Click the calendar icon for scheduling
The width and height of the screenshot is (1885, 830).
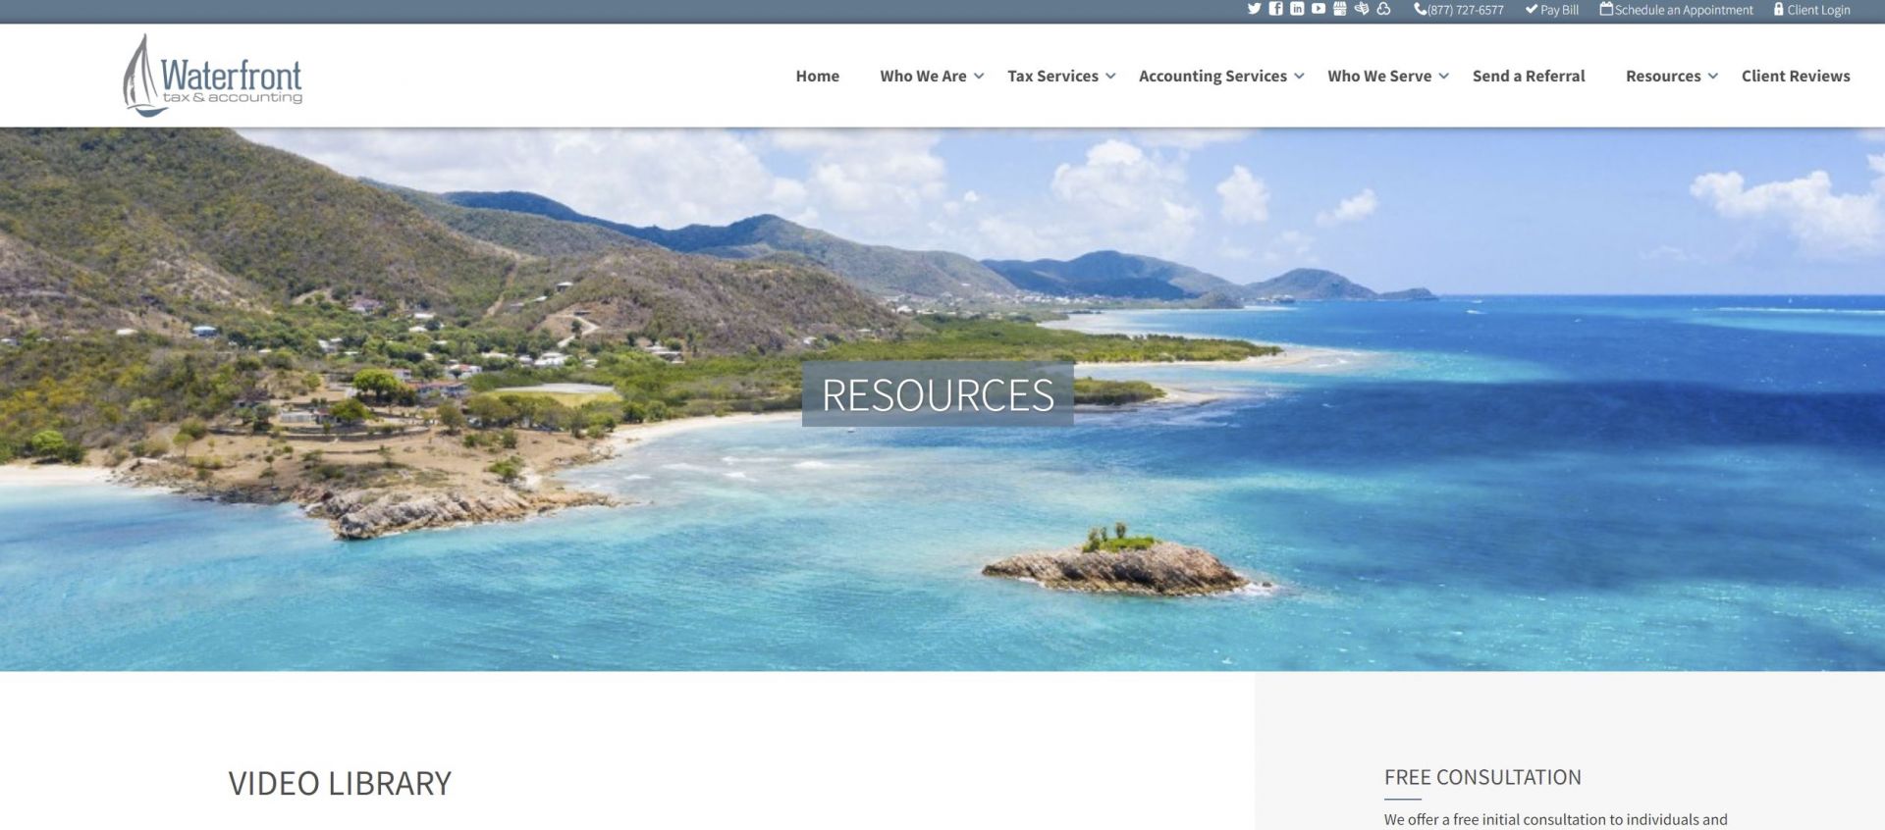pyautogui.click(x=1606, y=9)
